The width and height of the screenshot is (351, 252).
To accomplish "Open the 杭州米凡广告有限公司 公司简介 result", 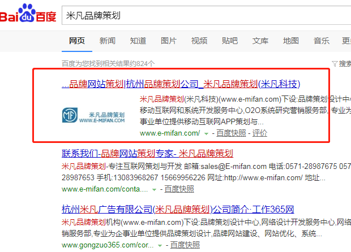I will (x=178, y=209).
